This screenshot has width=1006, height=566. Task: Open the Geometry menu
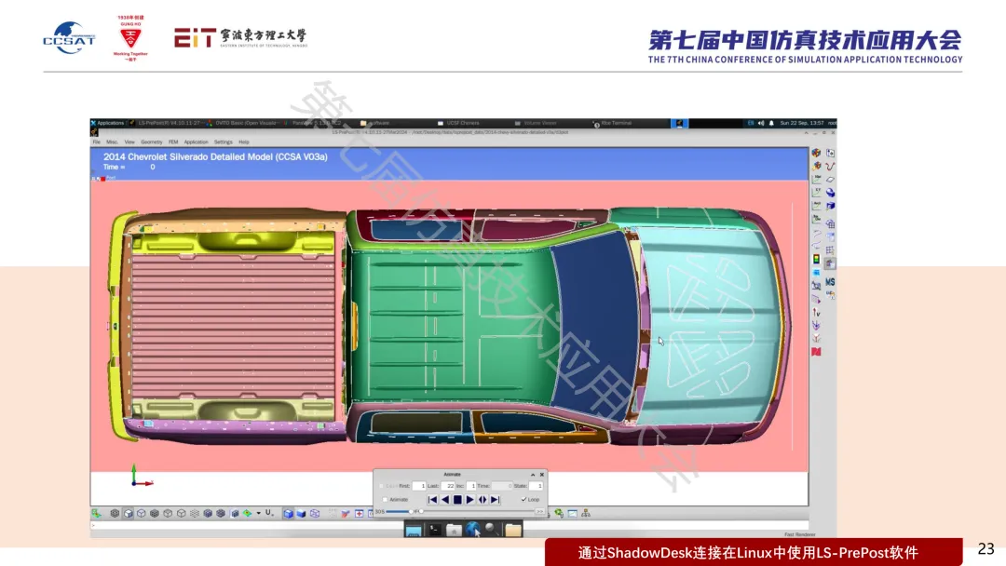[152, 142]
